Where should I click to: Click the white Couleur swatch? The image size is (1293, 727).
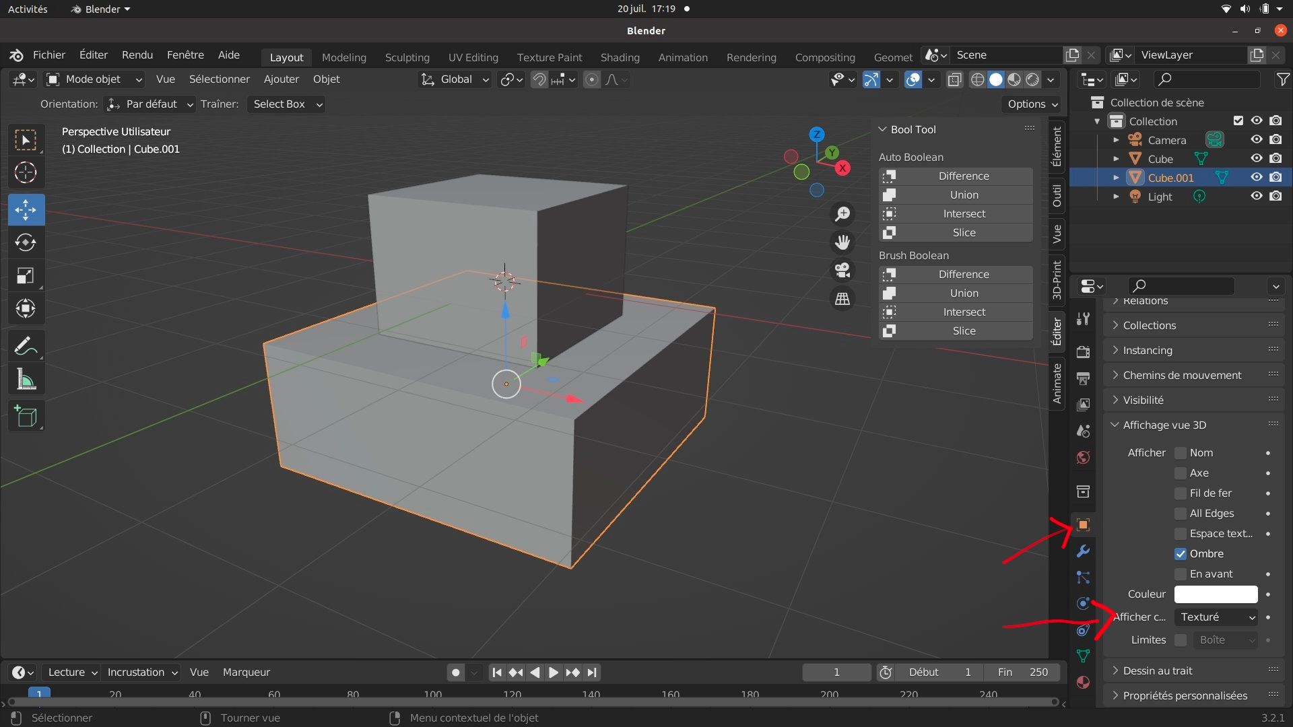[1216, 594]
